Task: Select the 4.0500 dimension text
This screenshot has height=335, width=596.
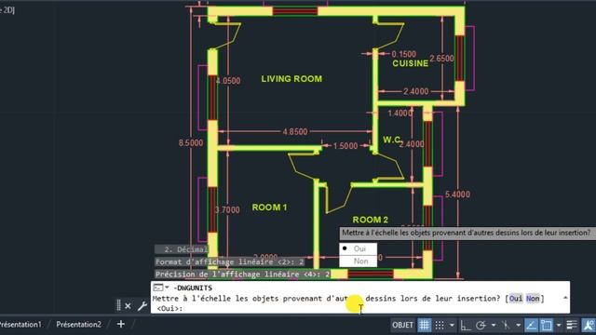Action: [x=228, y=81]
